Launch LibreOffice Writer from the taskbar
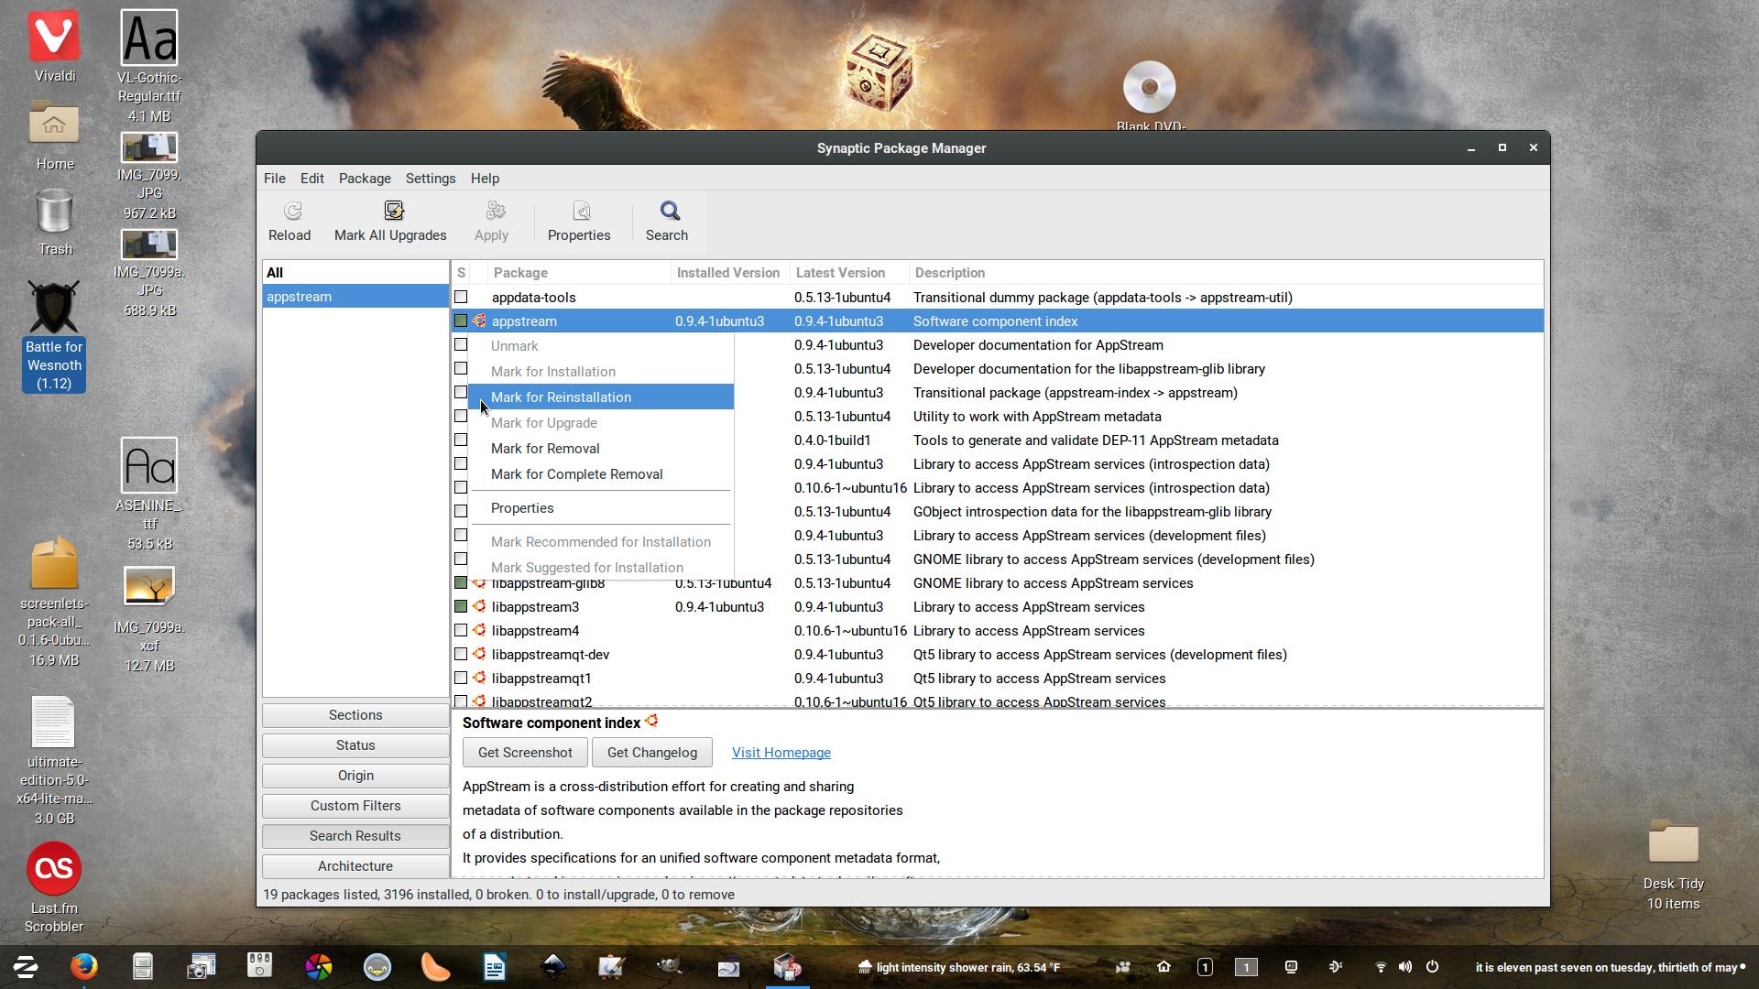This screenshot has height=989, width=1759. pyautogui.click(x=495, y=967)
